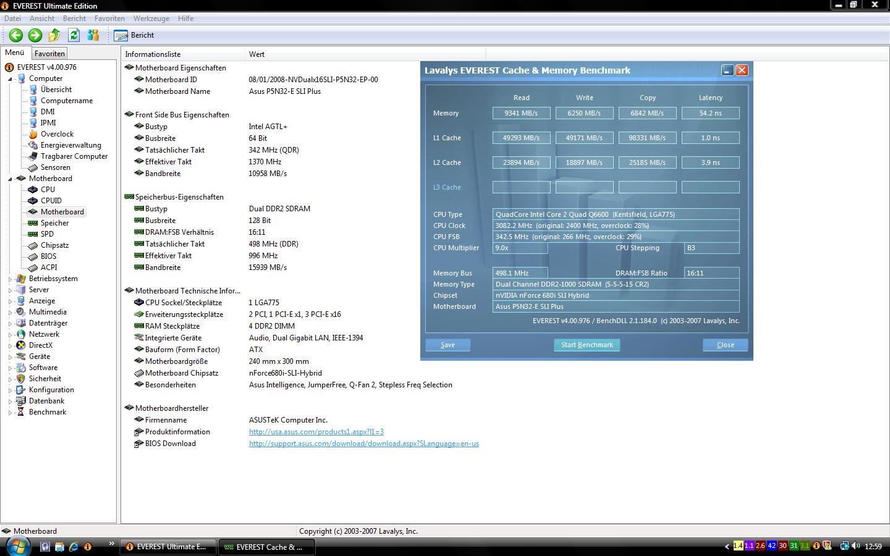
Task: Switch to the Favoriten tab
Action: 49,54
